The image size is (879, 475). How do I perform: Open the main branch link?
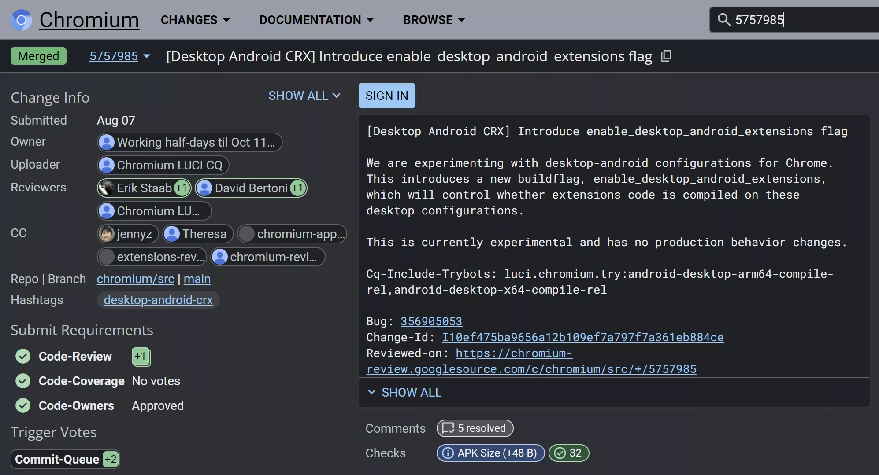[x=197, y=279]
